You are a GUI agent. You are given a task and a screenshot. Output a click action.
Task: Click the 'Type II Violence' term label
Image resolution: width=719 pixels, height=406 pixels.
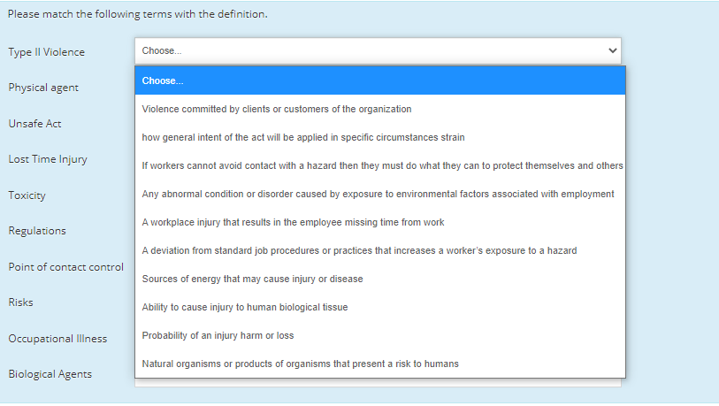click(x=46, y=52)
